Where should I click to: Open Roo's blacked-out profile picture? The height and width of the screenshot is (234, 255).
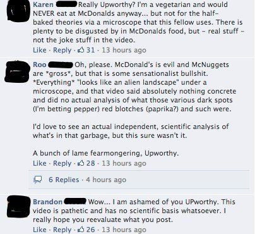(x=17, y=71)
